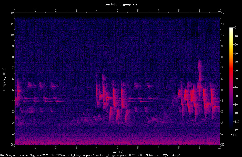Click the '-110' colorbar label
242x157 pixels.
pyautogui.click(x=236, y=122)
